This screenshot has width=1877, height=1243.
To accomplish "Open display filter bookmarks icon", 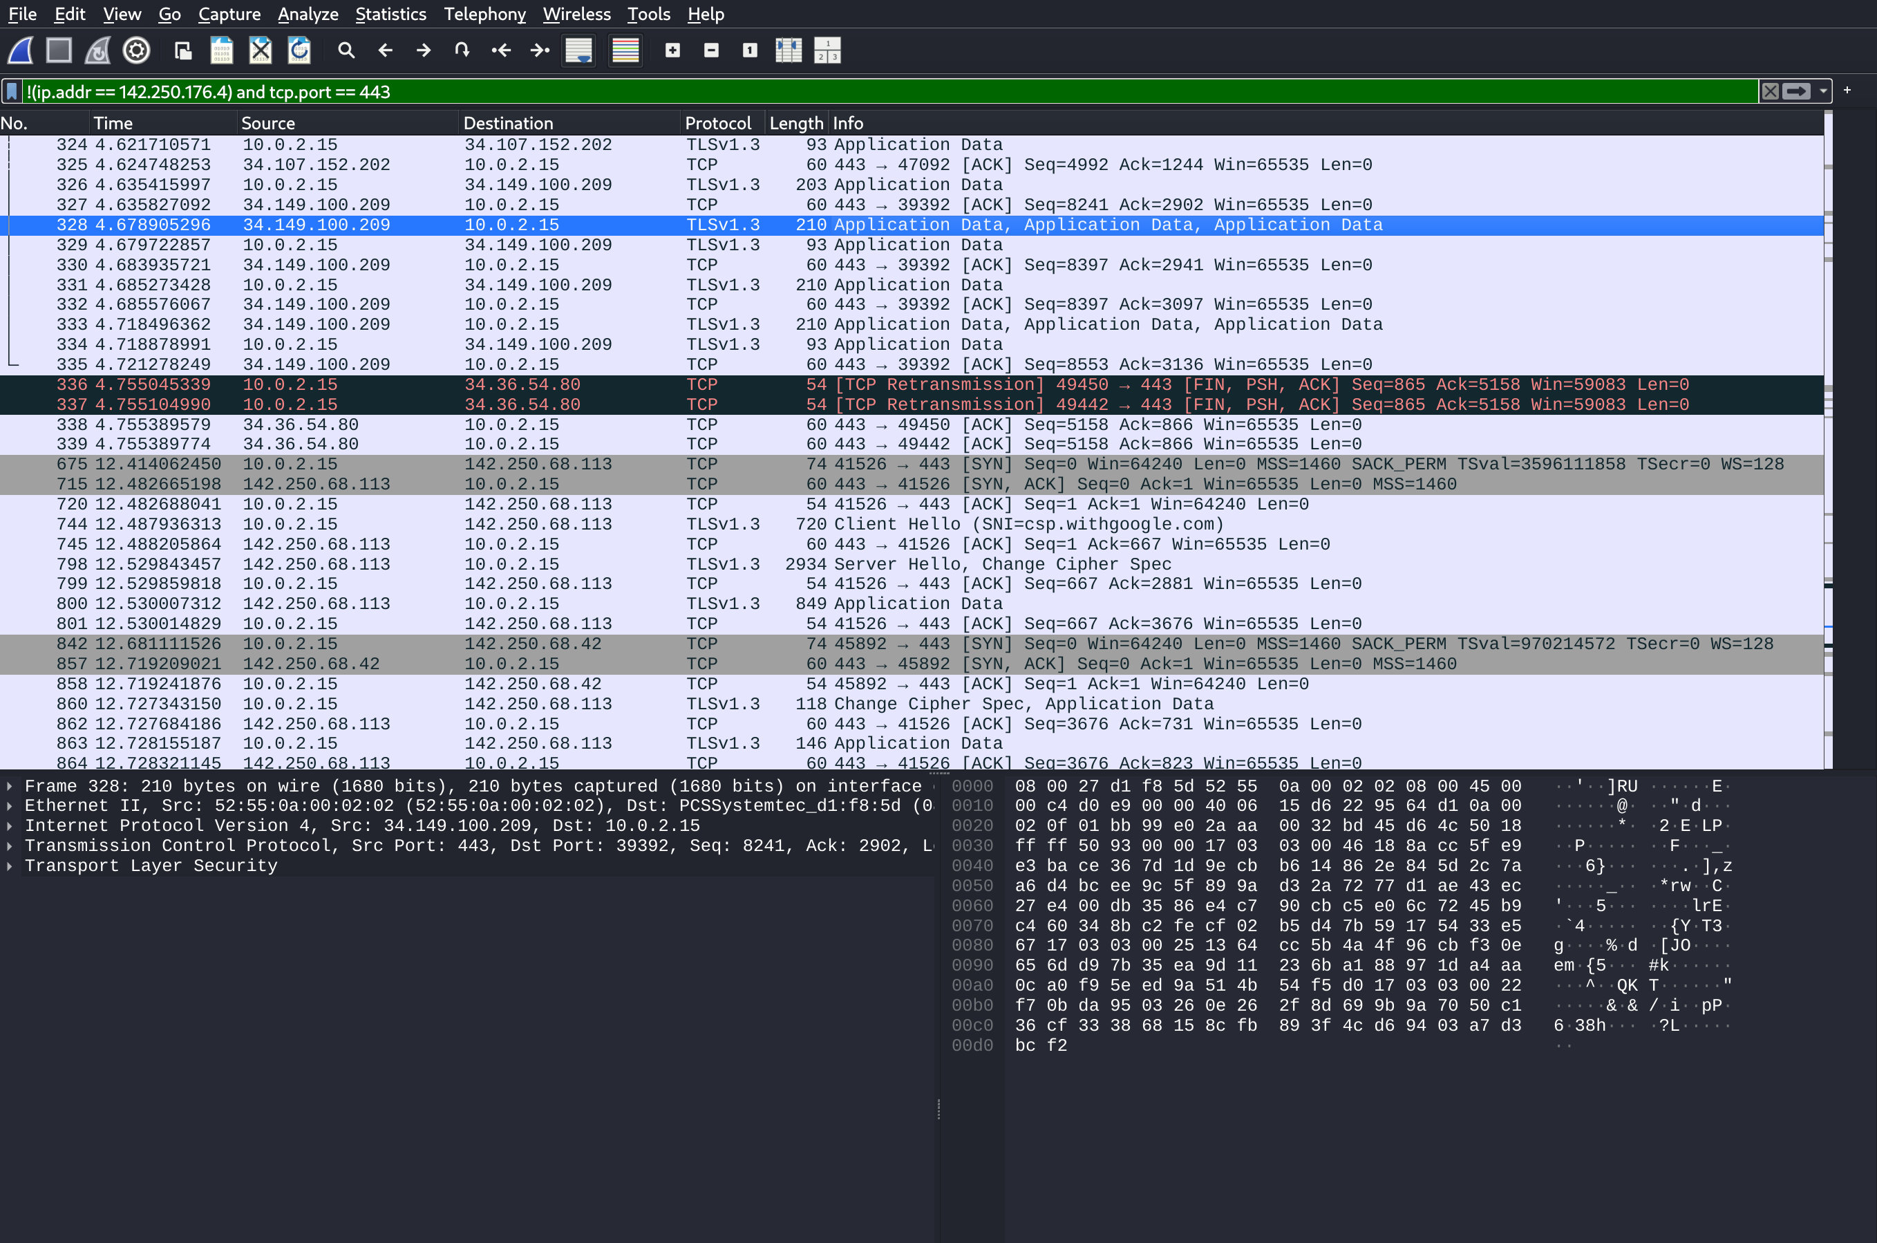I will pos(12,92).
